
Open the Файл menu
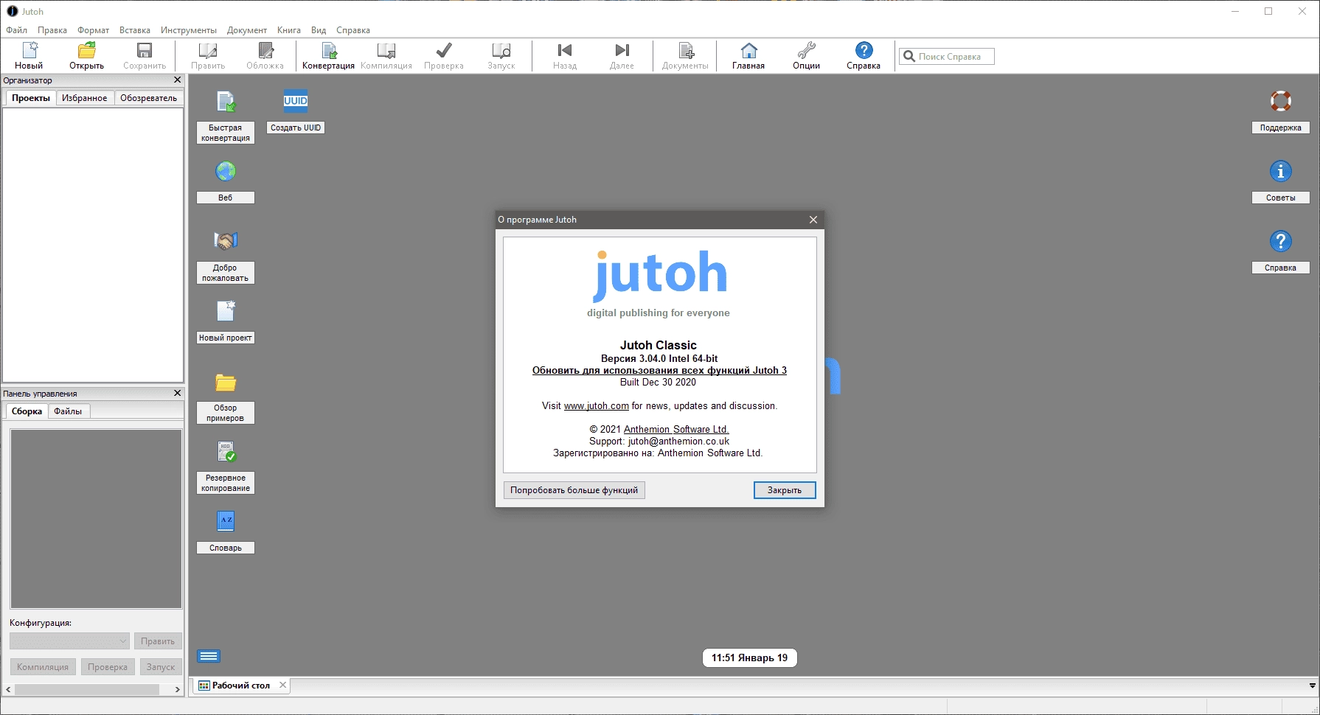pos(16,30)
